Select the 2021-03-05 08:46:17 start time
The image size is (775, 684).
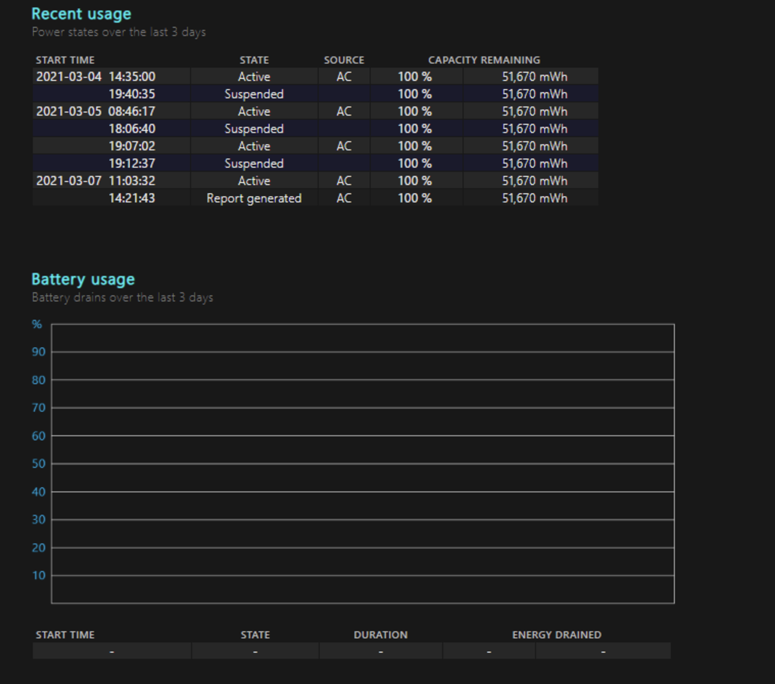(x=96, y=111)
